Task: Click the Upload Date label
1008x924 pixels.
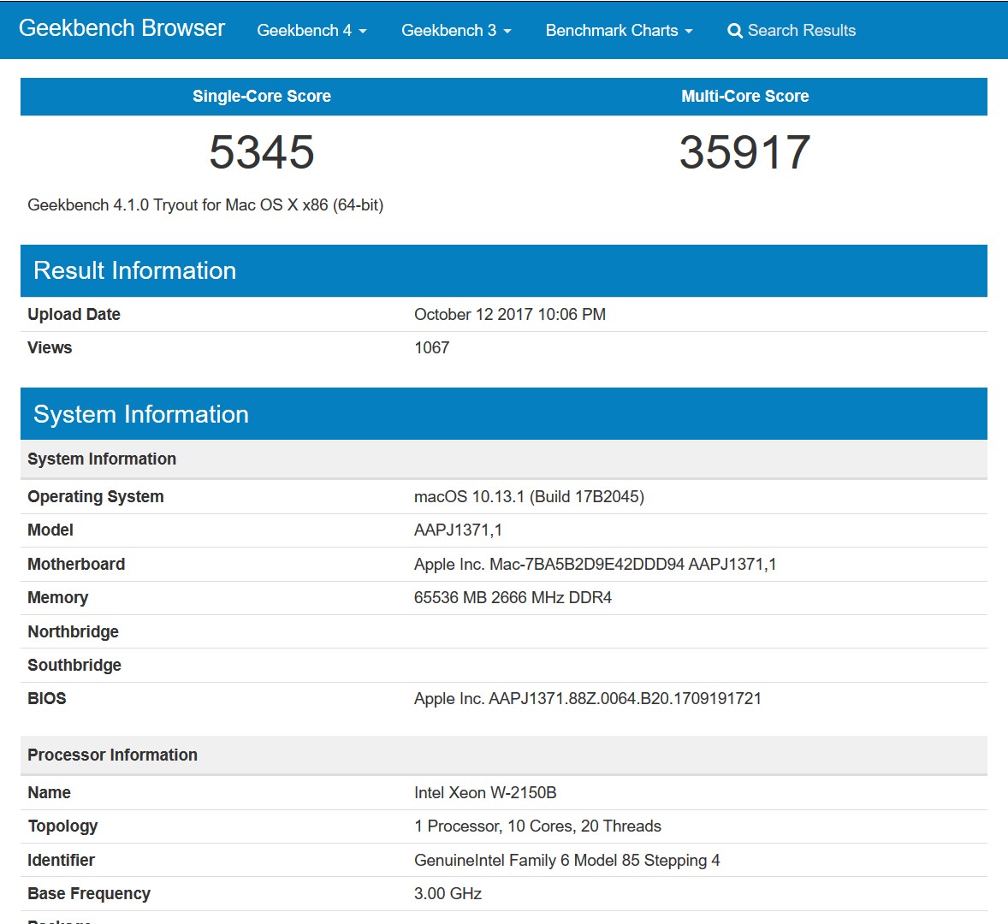Action: coord(74,314)
